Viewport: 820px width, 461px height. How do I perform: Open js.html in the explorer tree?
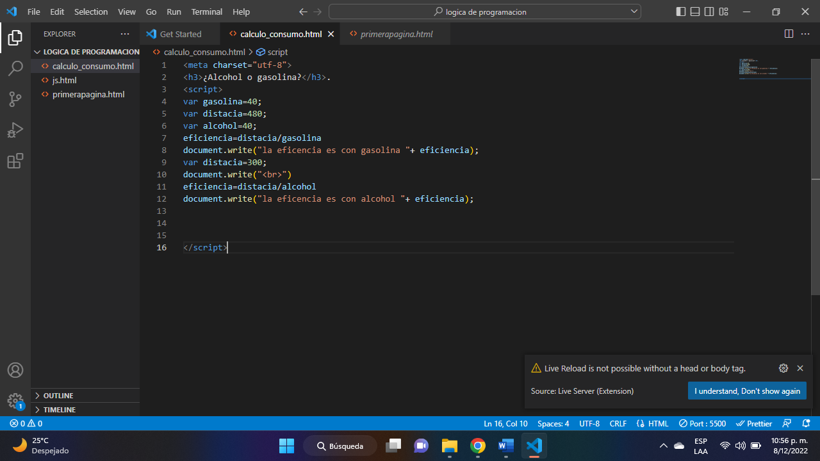[x=85, y=80]
